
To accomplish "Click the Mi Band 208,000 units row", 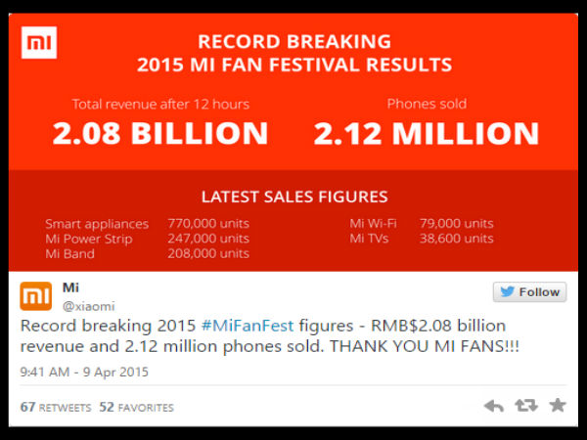I will [x=147, y=253].
